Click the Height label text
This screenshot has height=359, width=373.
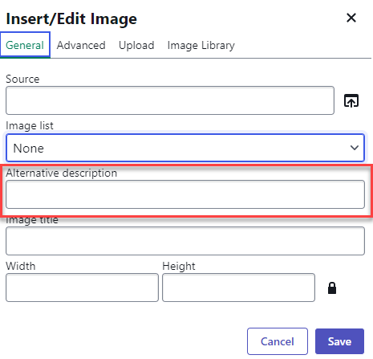point(179,266)
